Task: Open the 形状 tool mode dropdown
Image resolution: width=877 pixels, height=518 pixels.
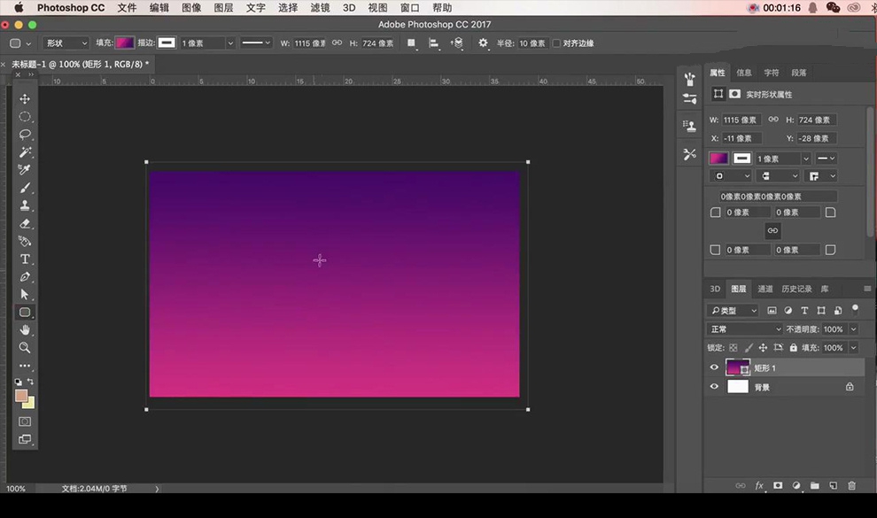Action: click(x=66, y=43)
